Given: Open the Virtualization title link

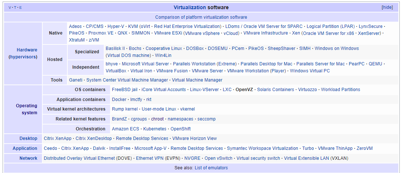Looking at the screenshot, I should click(x=190, y=7).
